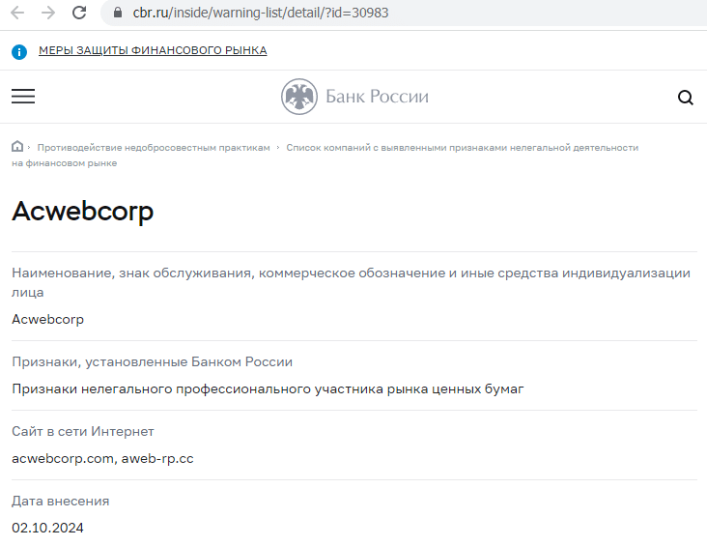Select the Признаки нелегального профессионального участника text
707x546 pixels.
point(268,389)
